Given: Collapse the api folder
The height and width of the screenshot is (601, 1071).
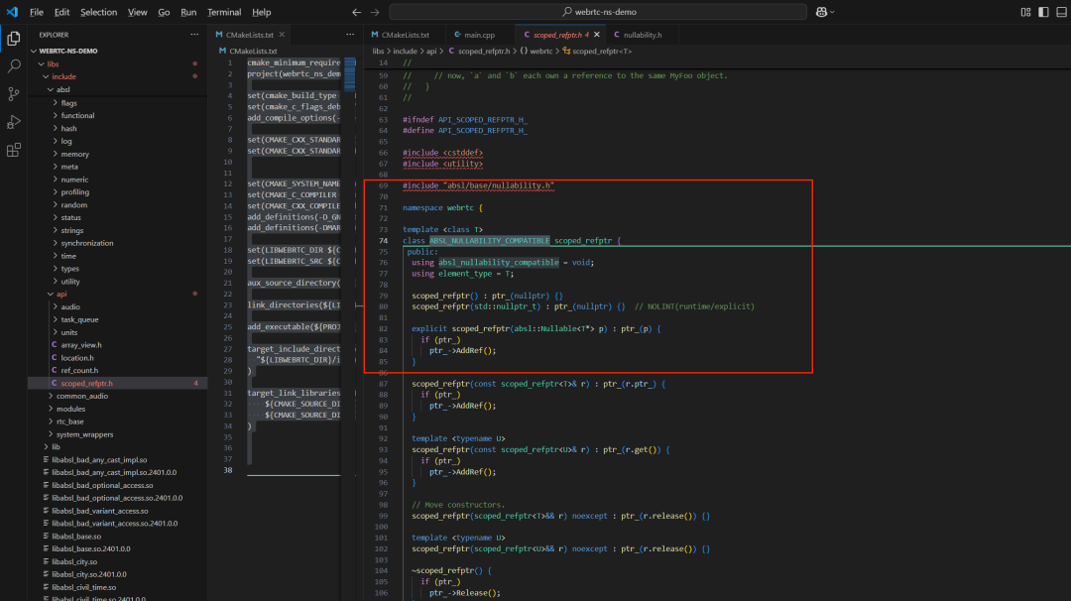Looking at the screenshot, I should pyautogui.click(x=60, y=294).
